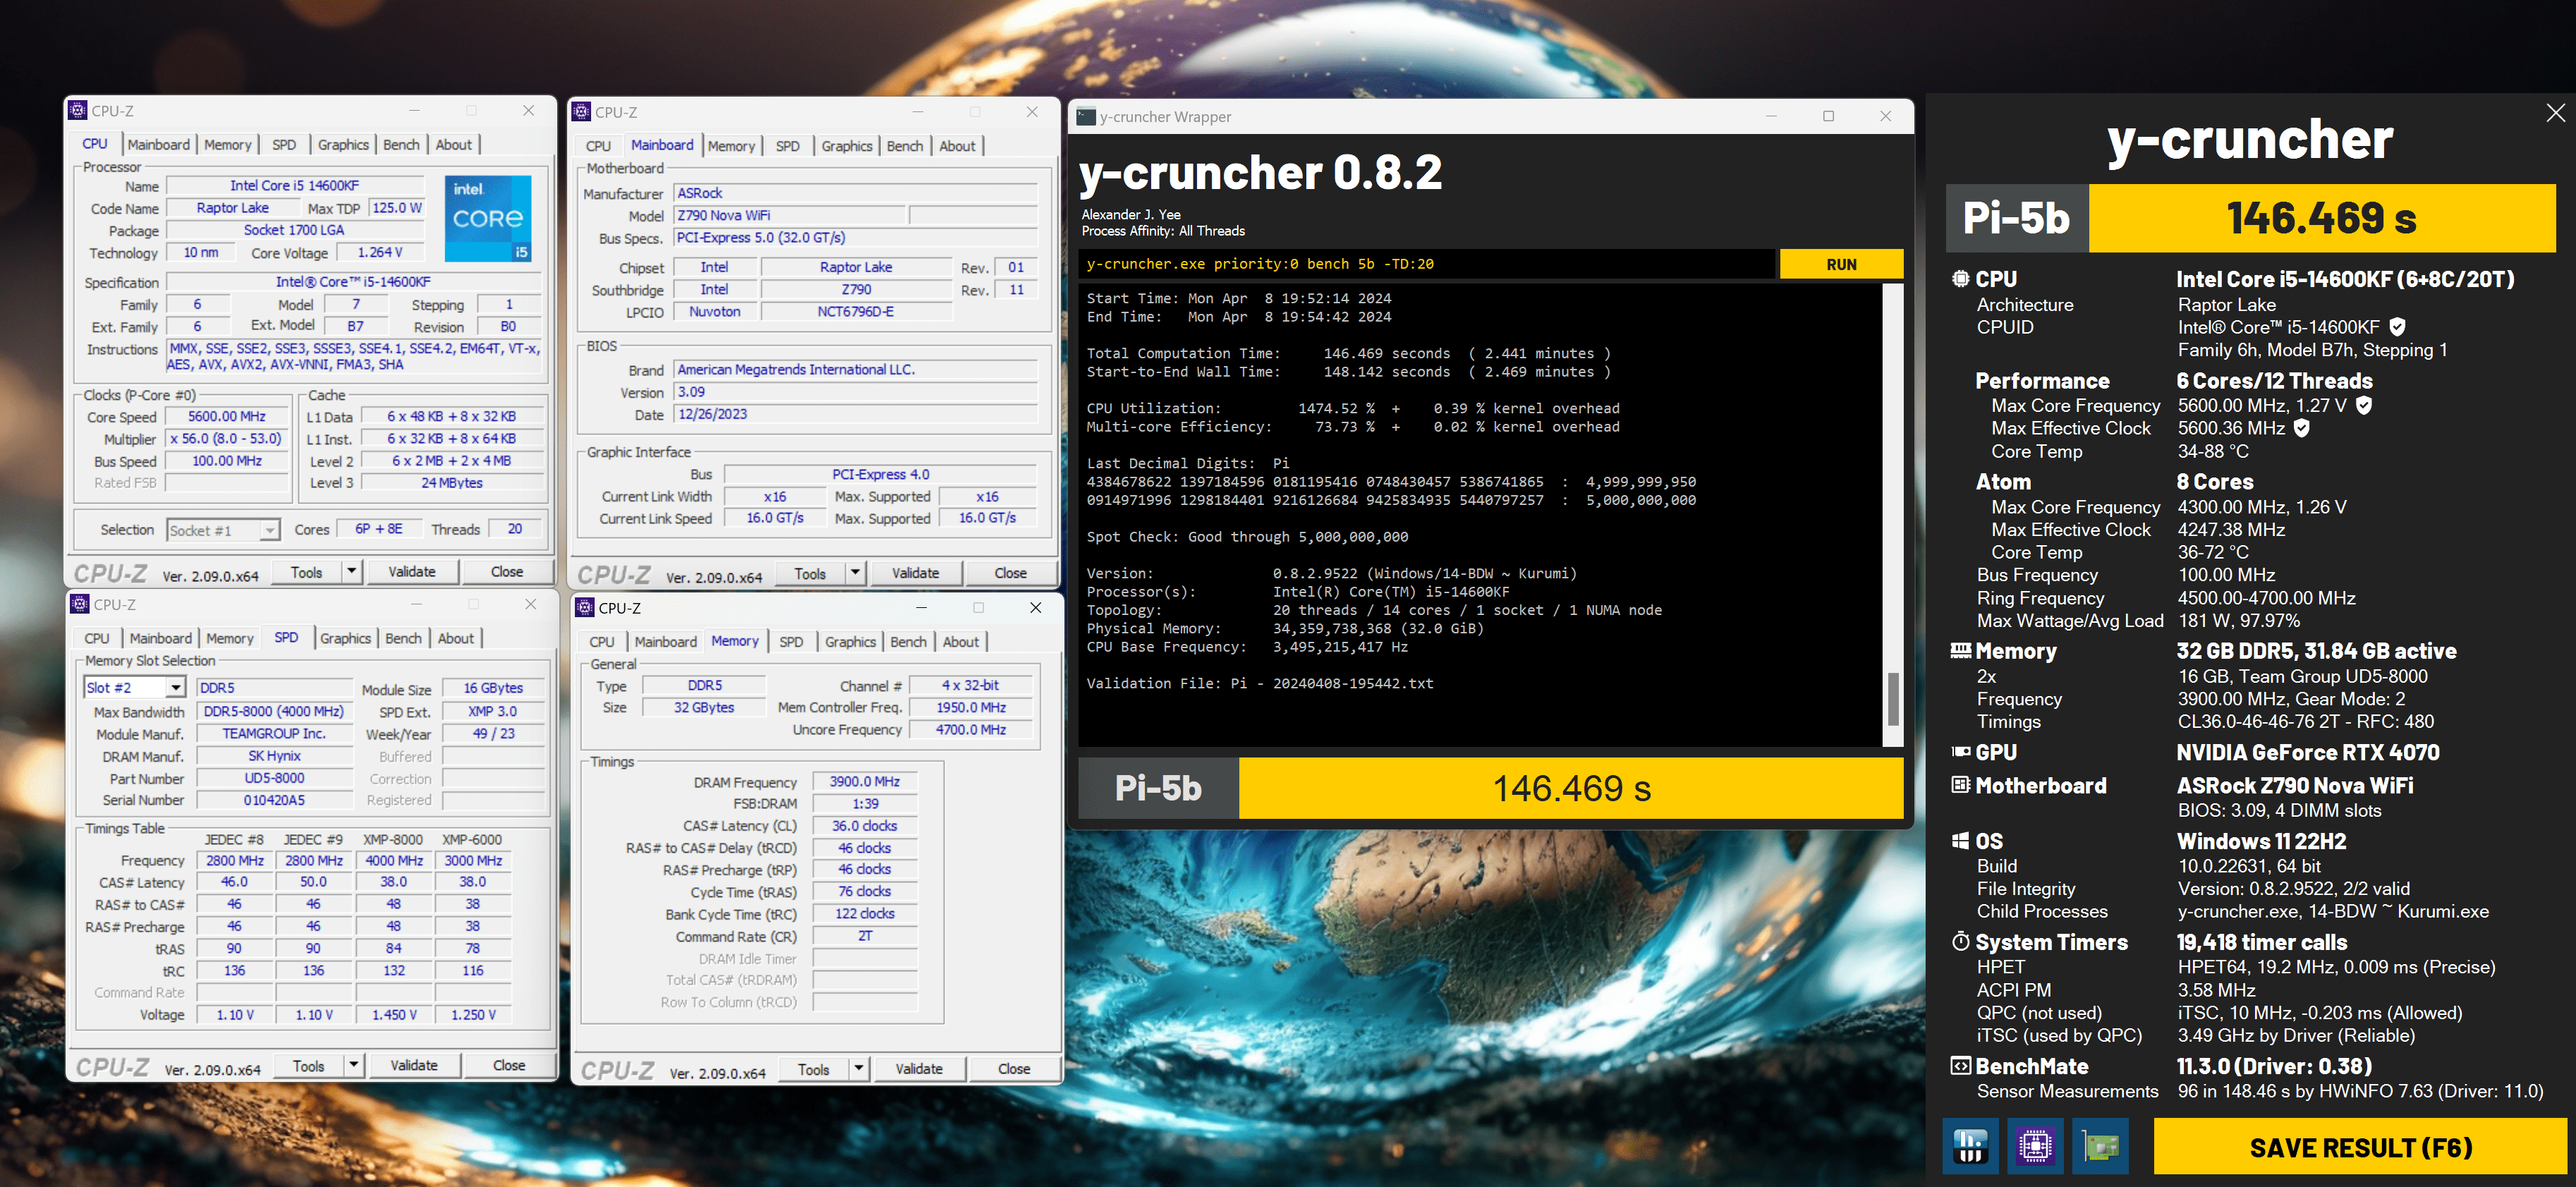This screenshot has height=1187, width=2576.
Task: Click the stopwatch icon beside System Timers
Action: pos(1960,942)
